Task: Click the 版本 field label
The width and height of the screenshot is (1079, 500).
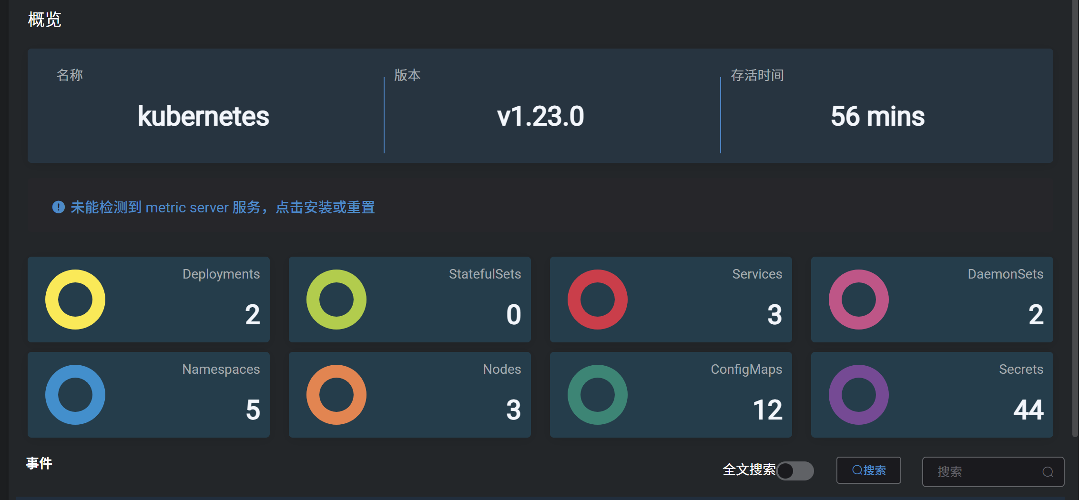Action: (x=407, y=75)
